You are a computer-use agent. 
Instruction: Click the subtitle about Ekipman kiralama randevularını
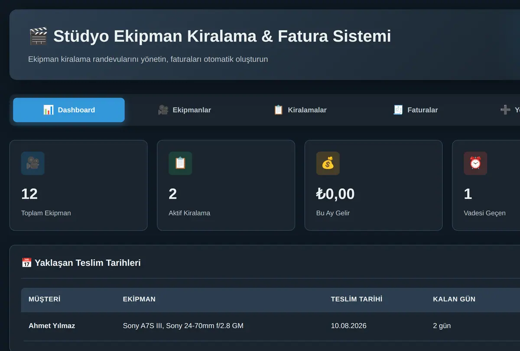click(x=148, y=59)
